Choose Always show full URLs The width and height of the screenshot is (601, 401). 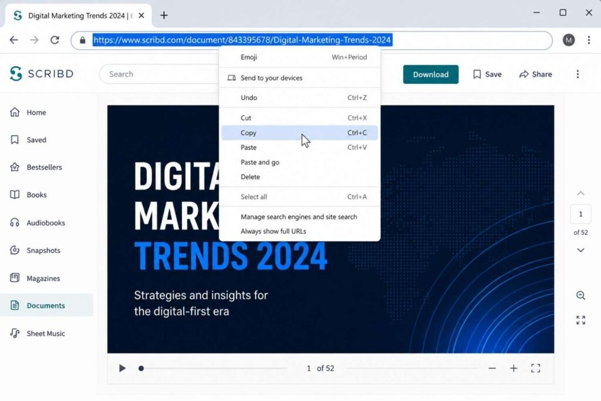[x=300, y=231]
